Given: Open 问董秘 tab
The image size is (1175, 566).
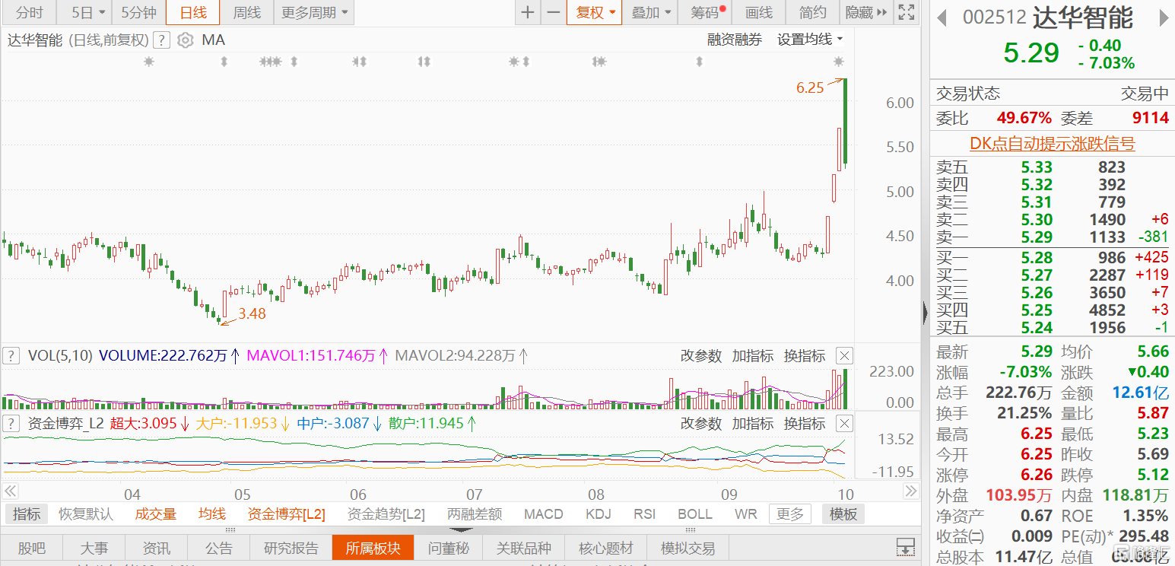Looking at the screenshot, I should [x=449, y=549].
